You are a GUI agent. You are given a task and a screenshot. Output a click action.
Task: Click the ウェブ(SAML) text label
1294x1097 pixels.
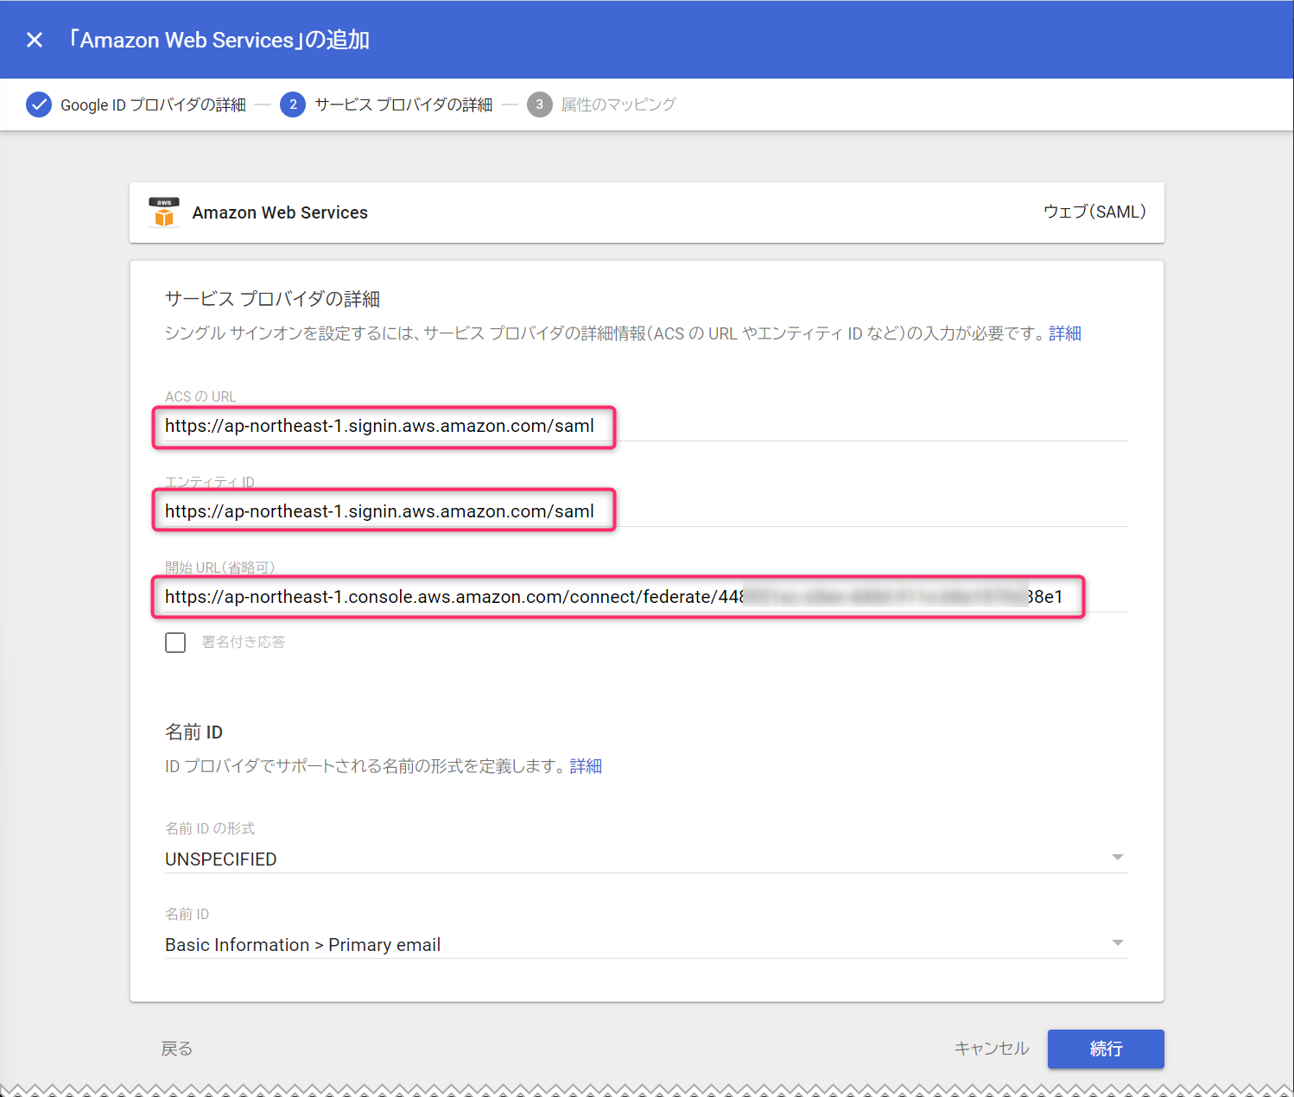[x=1094, y=212]
